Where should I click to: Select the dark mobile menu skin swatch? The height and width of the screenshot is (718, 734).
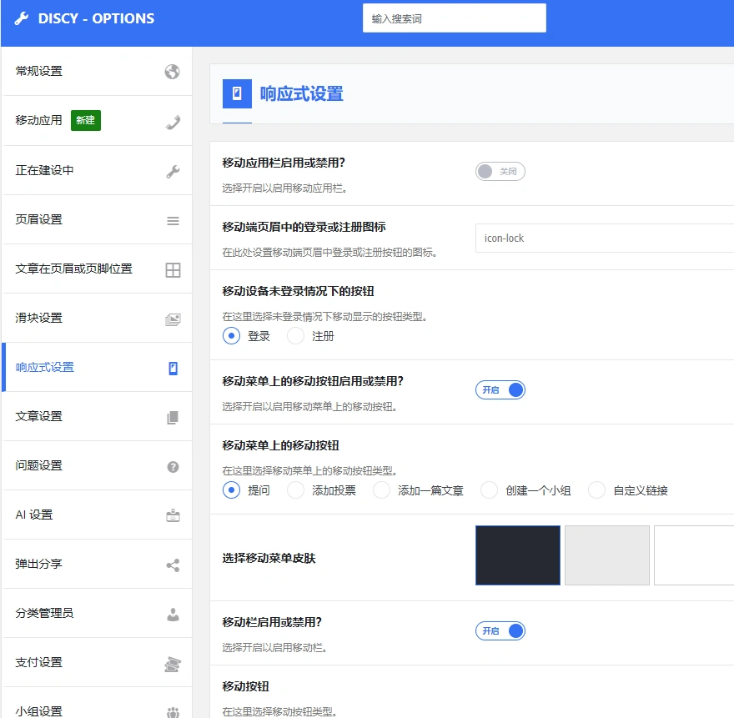tap(517, 555)
